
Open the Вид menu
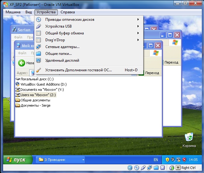click(29, 12)
